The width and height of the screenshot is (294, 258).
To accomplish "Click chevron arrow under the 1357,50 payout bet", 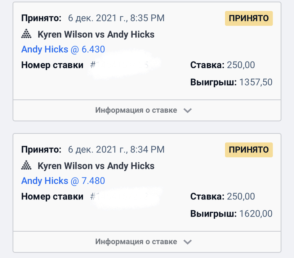I will [x=188, y=111].
